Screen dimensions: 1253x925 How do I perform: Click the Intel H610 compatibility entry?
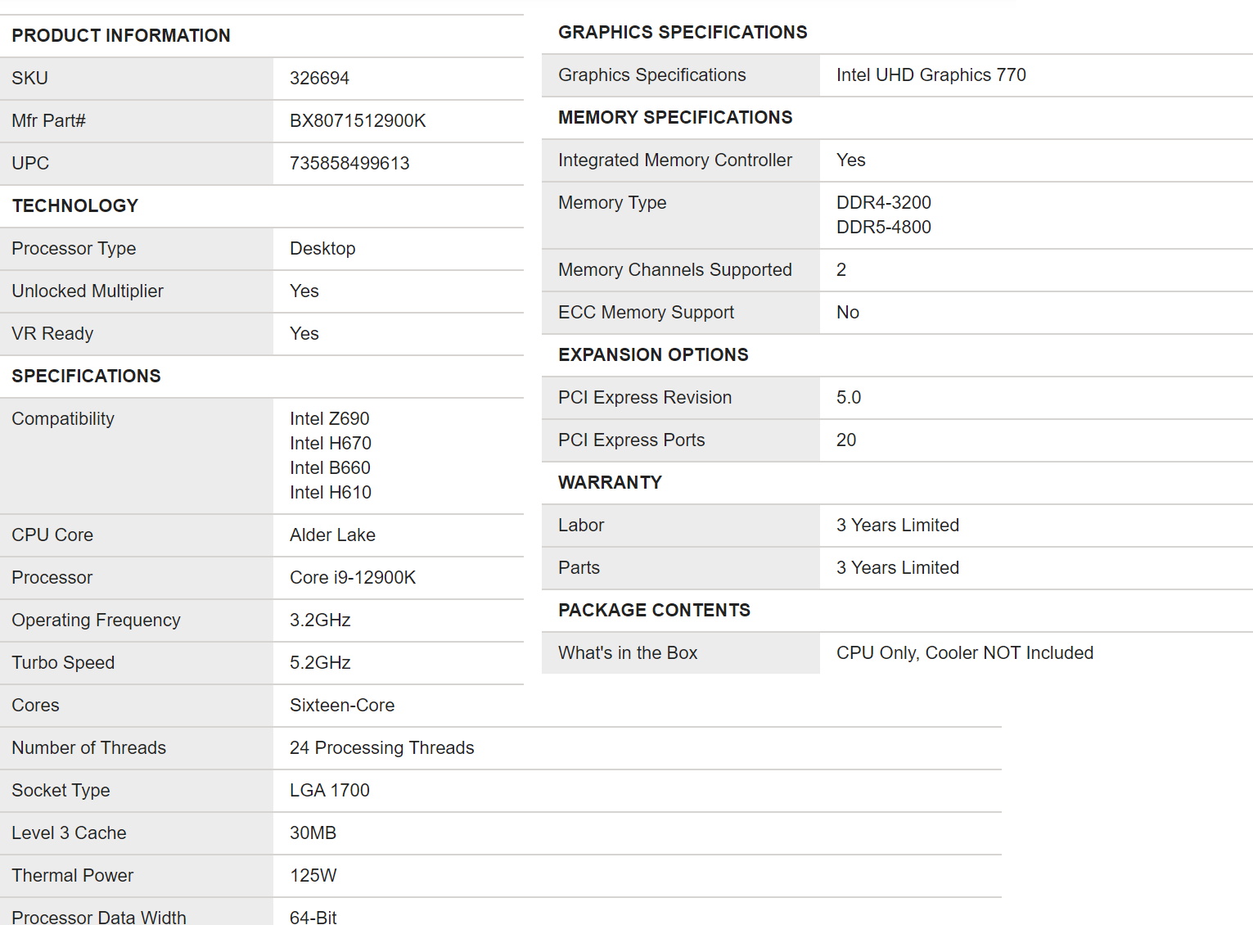[x=330, y=493]
